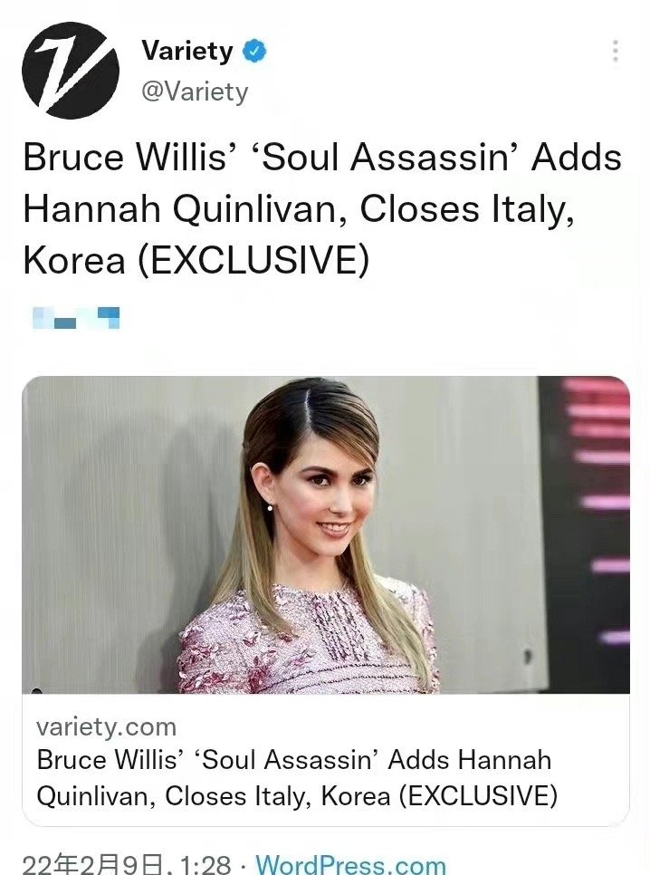Click the blue verified checkmark badge
This screenshot has width=650, height=875.
point(253,52)
